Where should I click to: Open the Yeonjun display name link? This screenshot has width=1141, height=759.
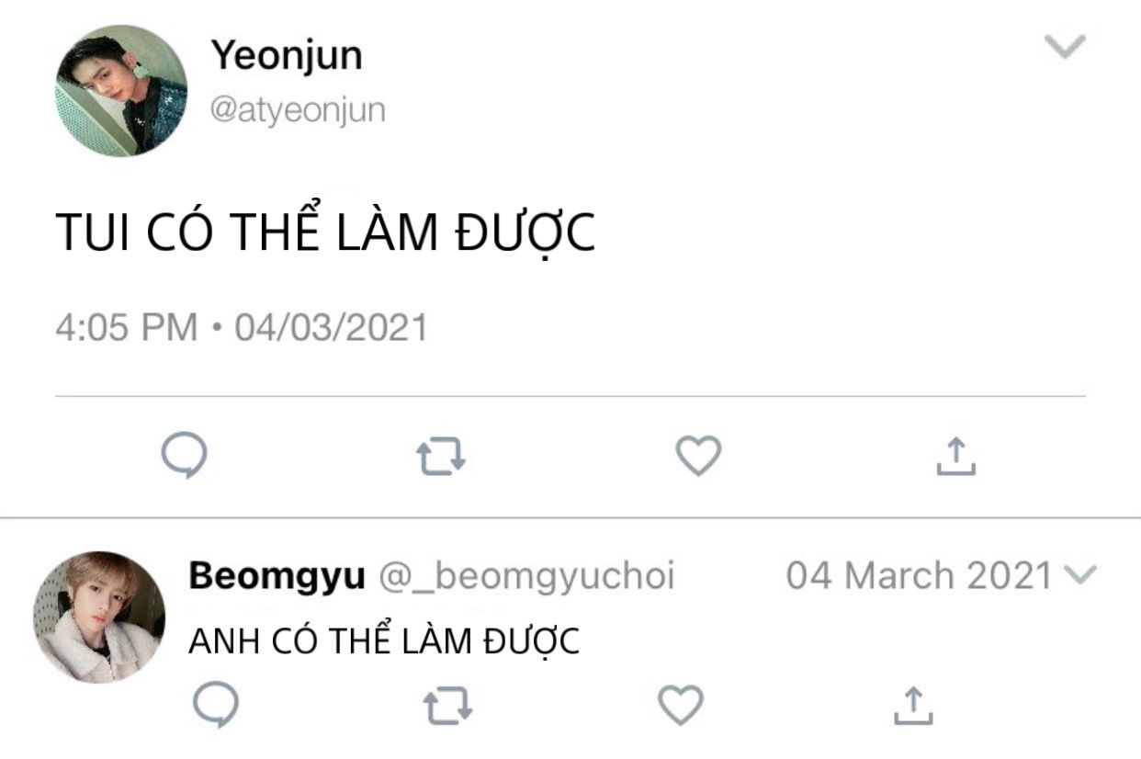tap(287, 55)
